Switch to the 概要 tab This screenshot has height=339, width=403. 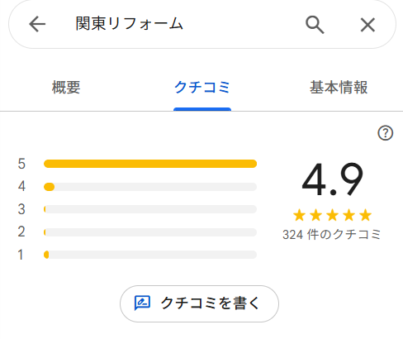point(66,88)
